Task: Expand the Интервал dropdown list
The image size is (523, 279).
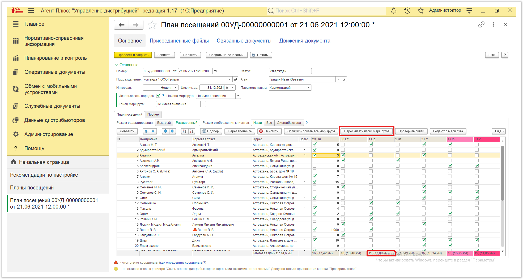Action: pyautogui.click(x=176, y=88)
